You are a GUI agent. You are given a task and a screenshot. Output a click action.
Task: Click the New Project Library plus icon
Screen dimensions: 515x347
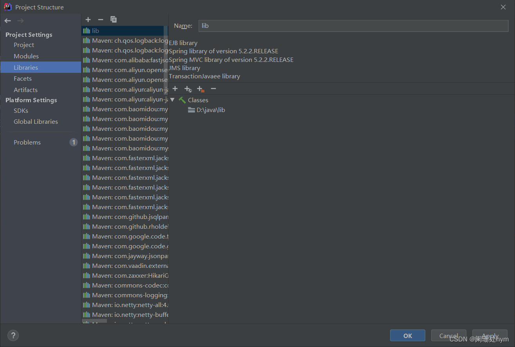pyautogui.click(x=88, y=20)
